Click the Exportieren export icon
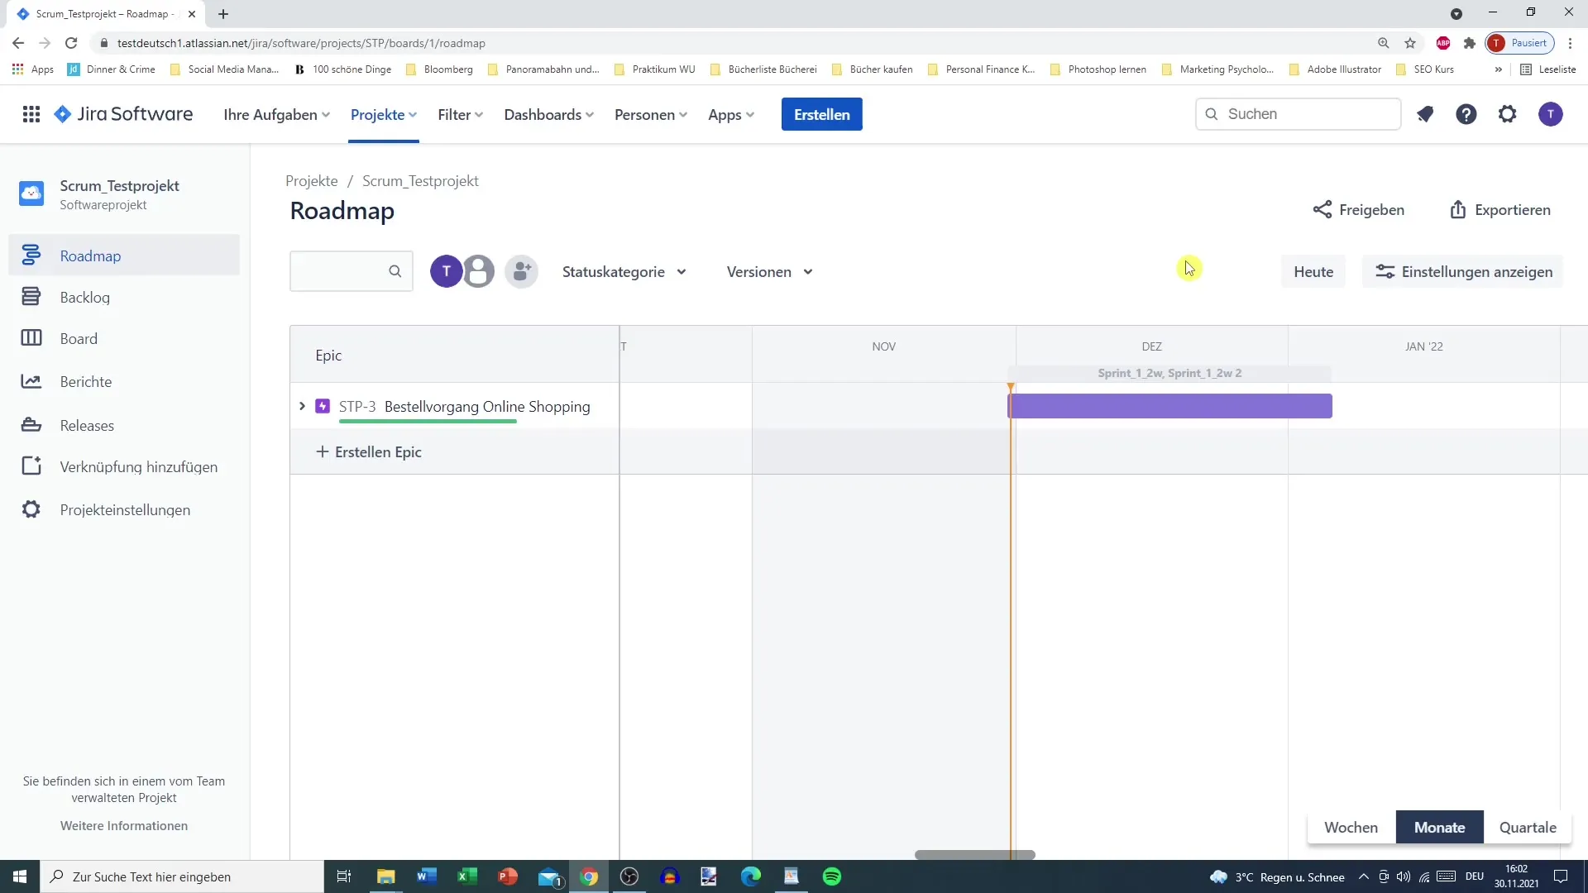Image resolution: width=1588 pixels, height=893 pixels. click(x=1461, y=209)
